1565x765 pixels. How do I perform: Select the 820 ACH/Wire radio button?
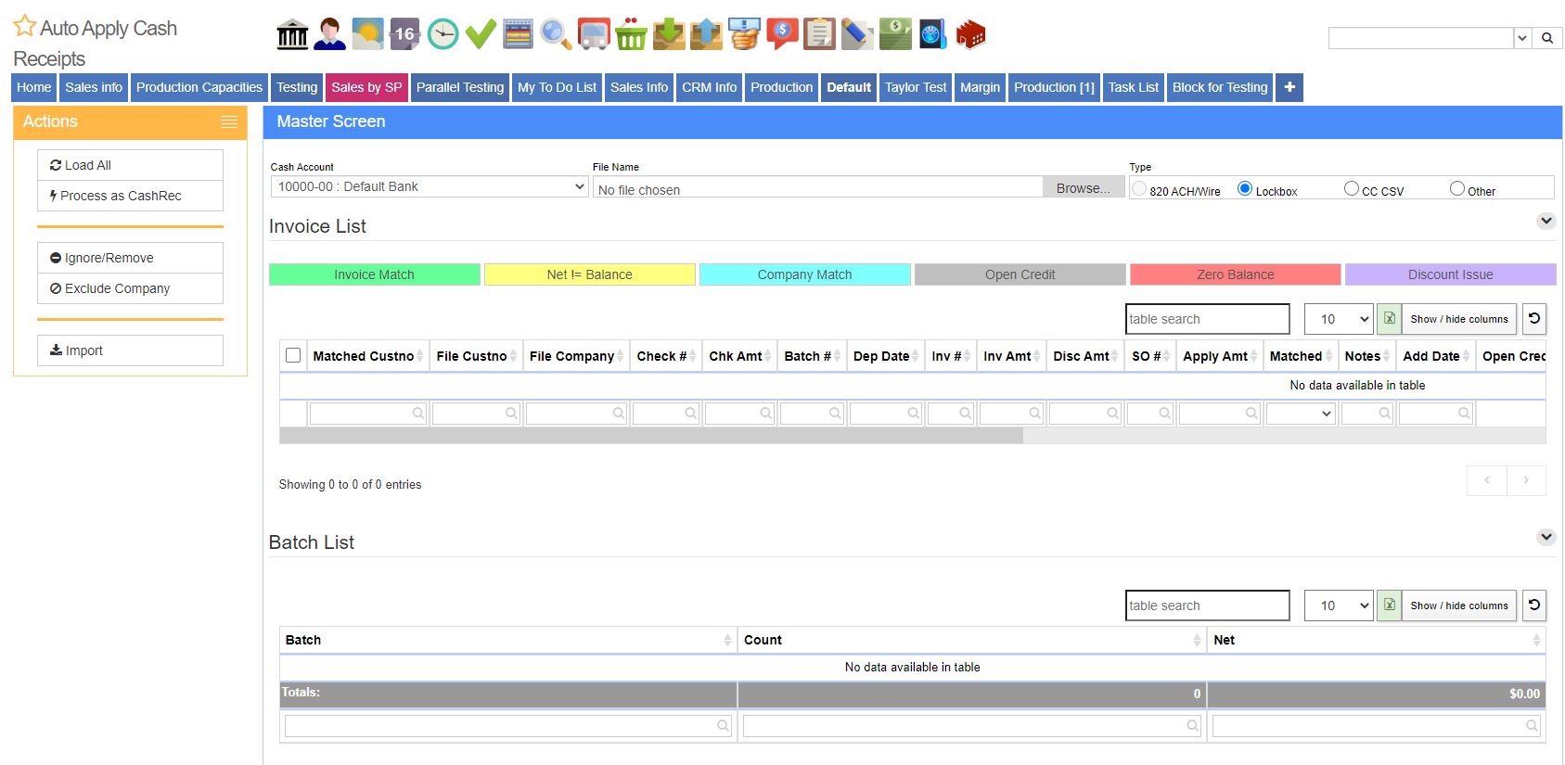tap(1139, 189)
